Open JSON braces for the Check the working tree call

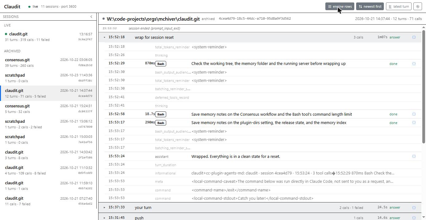click(x=414, y=64)
